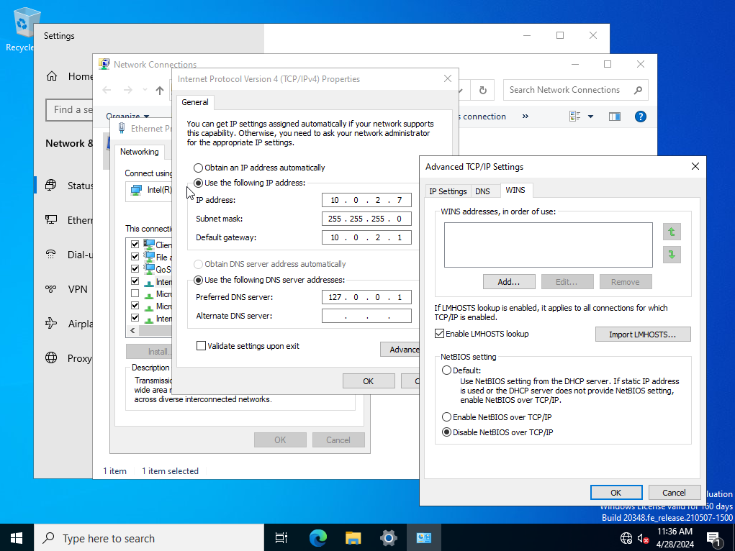
Task: Click the Up navigation arrow icon
Action: (x=159, y=90)
